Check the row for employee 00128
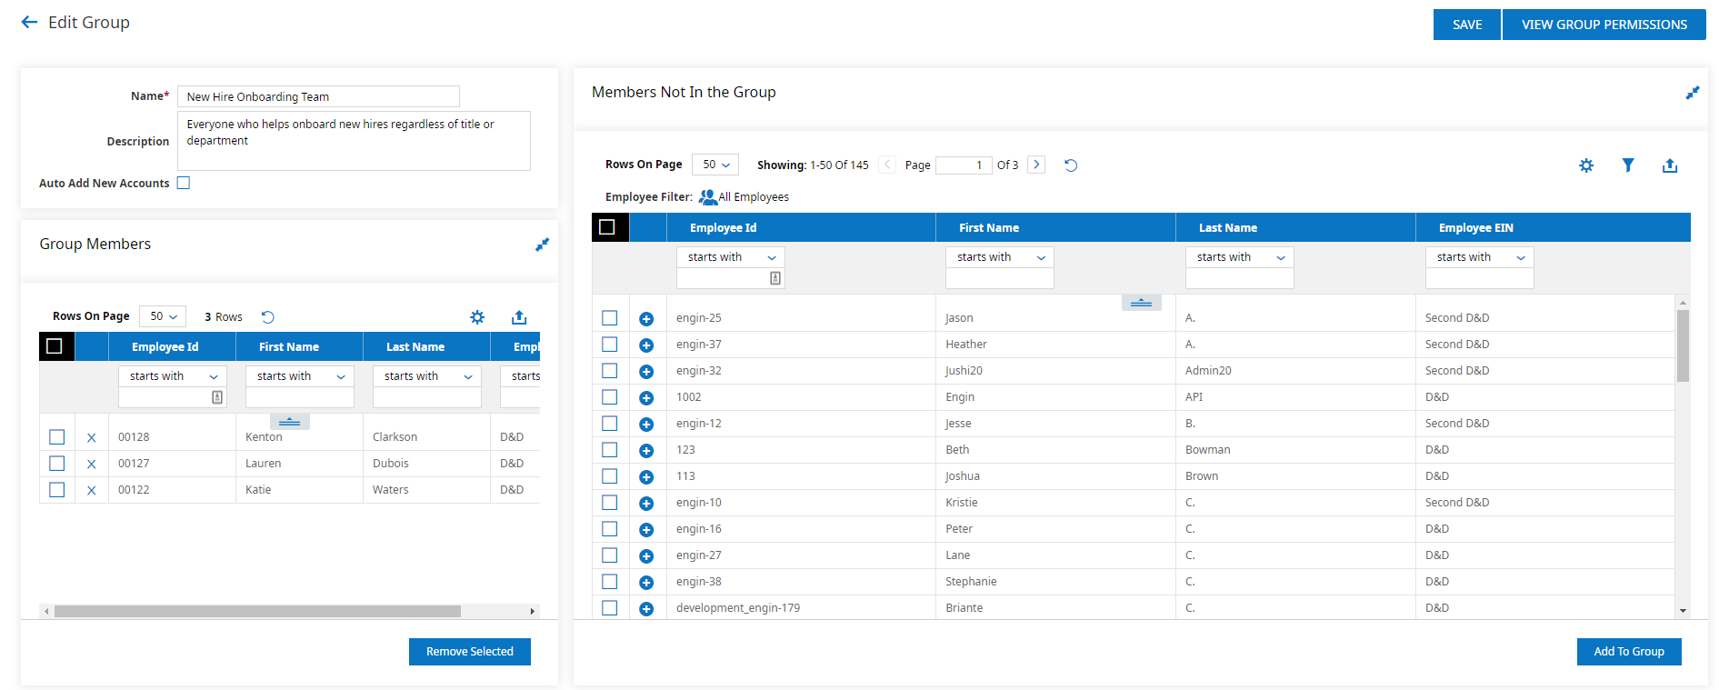The image size is (1719, 690). click(x=57, y=436)
